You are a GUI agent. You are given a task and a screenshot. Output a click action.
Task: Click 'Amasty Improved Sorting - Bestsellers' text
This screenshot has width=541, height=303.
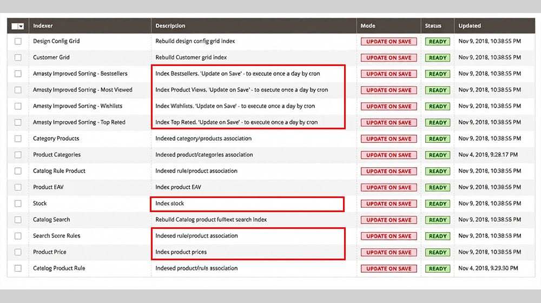click(80, 74)
